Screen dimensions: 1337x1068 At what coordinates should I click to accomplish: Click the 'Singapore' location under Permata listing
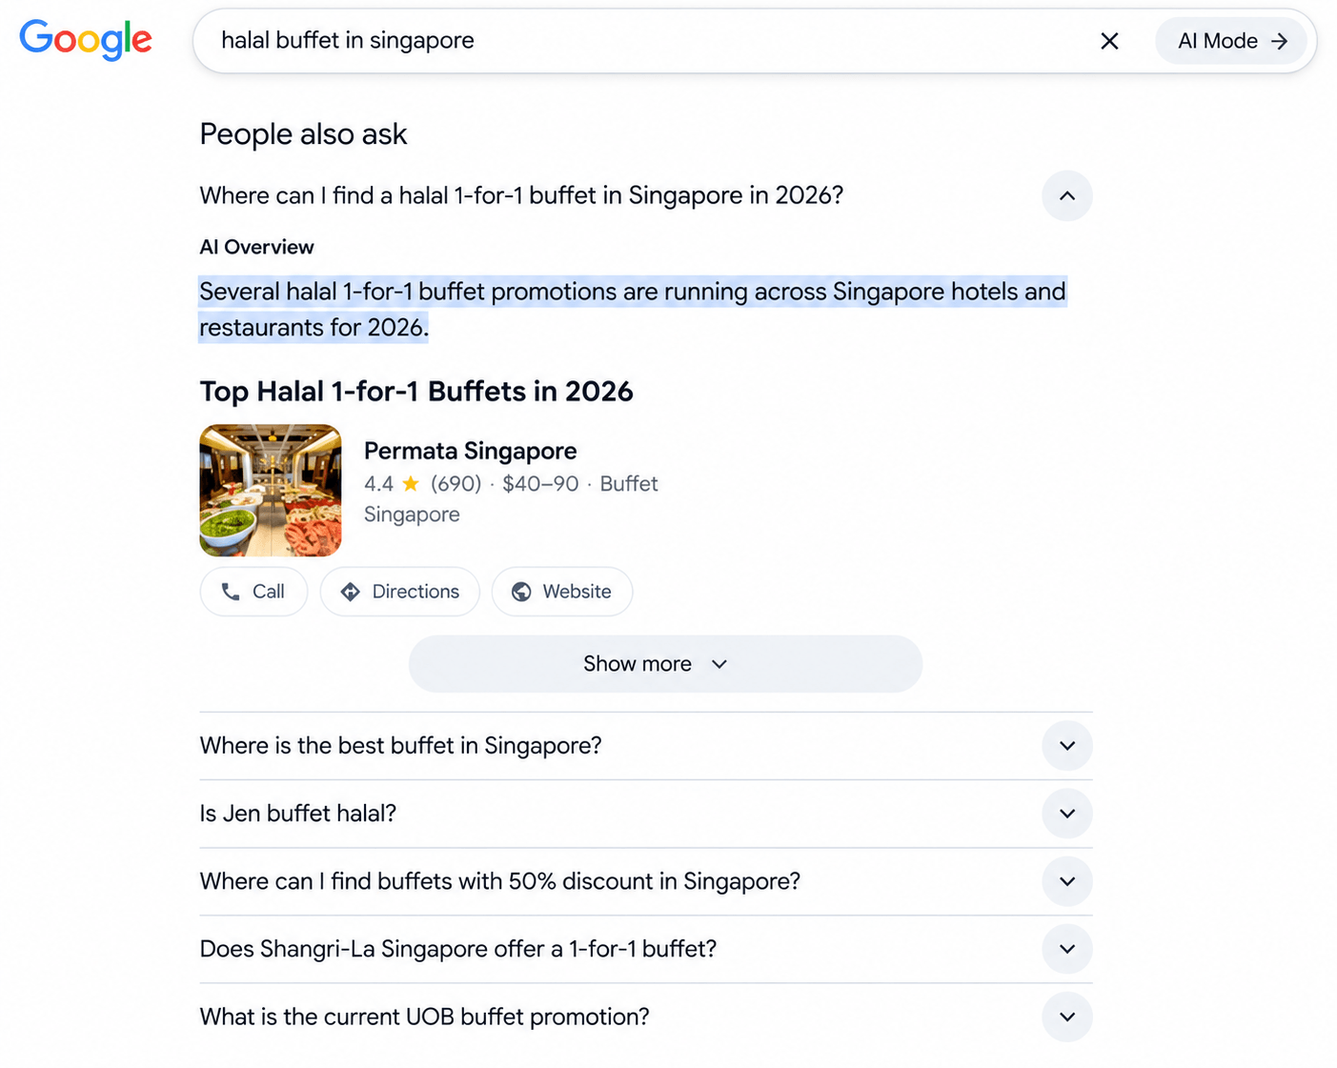coord(412,514)
